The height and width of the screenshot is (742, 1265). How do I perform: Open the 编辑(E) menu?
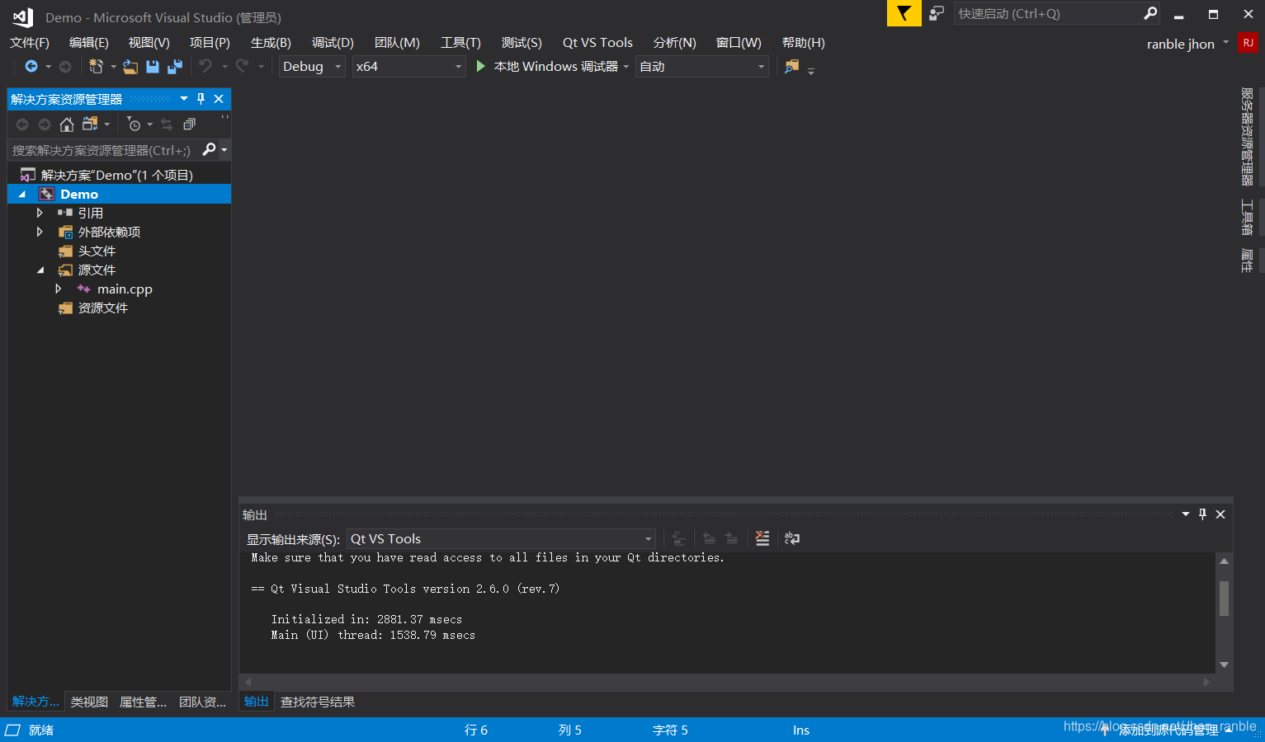tap(89, 43)
